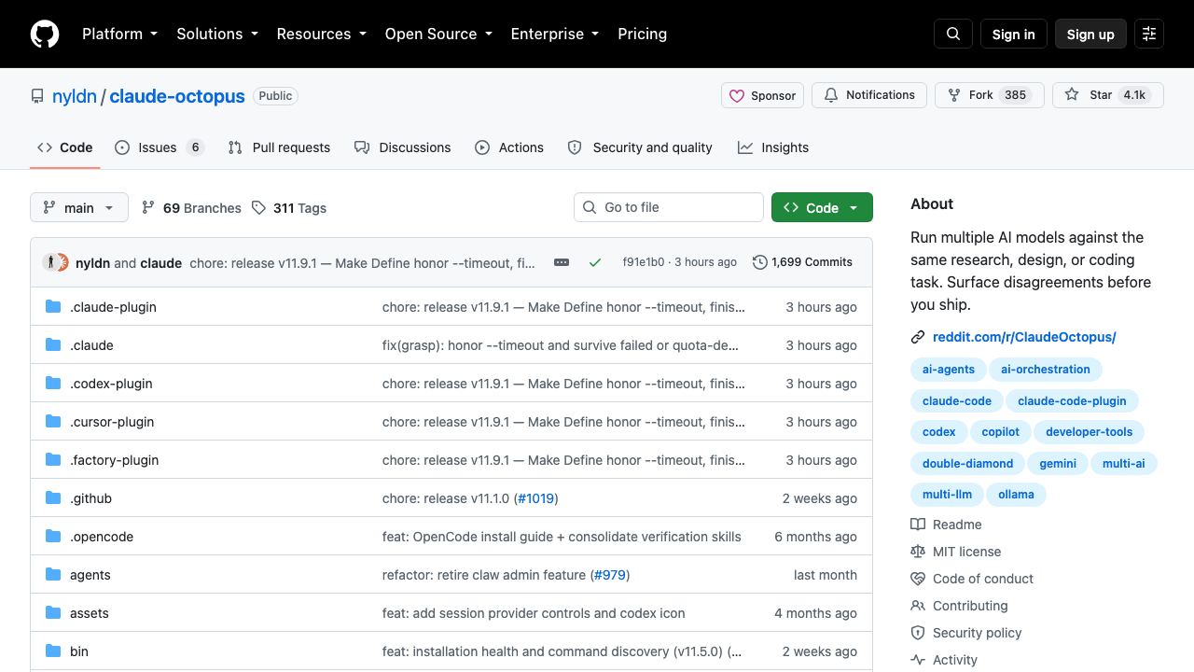Open the search magnifier icon button
Viewport: 1194px width, 672px height.
click(x=953, y=34)
